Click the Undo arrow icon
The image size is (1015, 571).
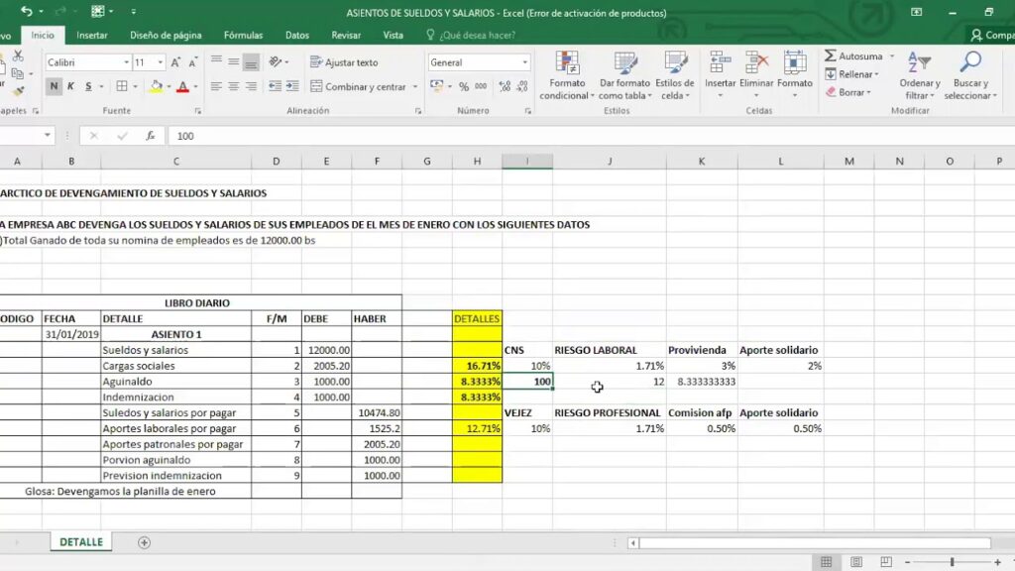pos(26,11)
